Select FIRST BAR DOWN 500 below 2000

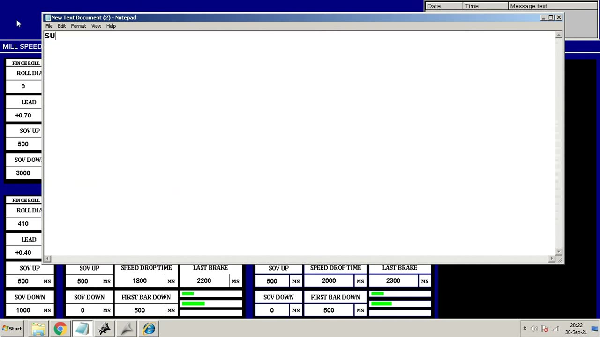(x=329, y=310)
